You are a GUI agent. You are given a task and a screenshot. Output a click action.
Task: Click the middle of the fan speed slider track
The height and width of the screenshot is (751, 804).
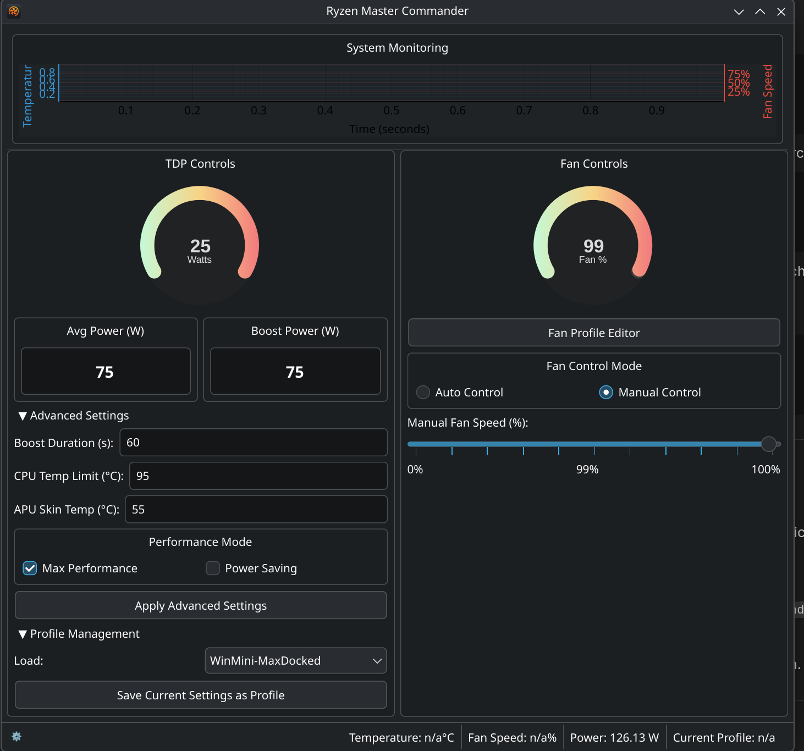[594, 444]
